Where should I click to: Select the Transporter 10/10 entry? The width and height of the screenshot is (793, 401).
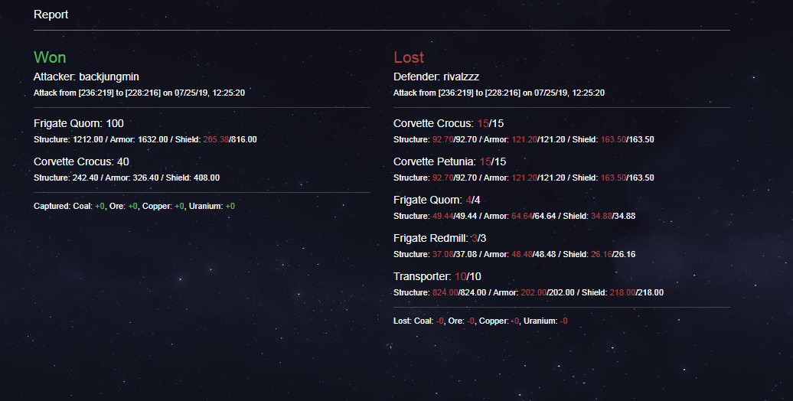pos(437,276)
